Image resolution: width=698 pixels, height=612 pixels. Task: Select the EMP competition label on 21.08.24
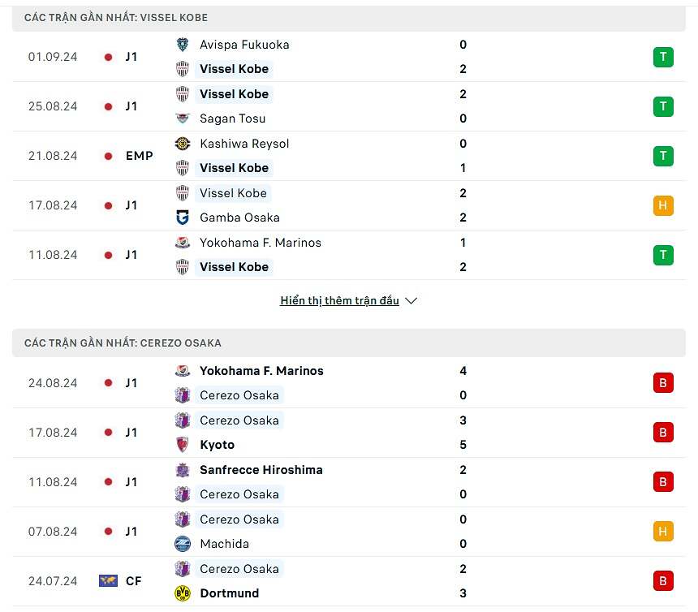coord(140,156)
